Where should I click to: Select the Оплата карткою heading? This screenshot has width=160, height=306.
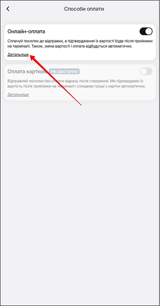(27, 71)
